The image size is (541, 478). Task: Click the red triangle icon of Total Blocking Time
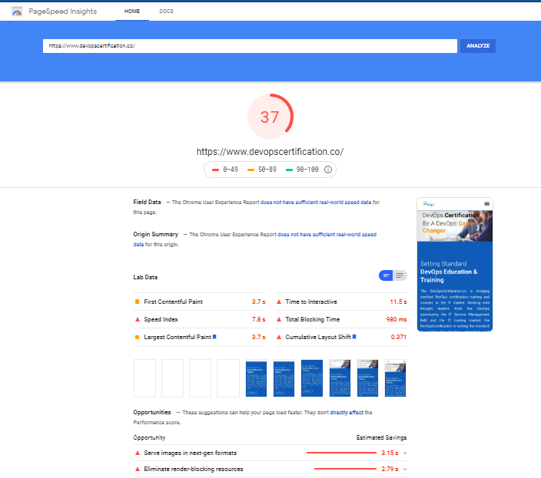(x=279, y=319)
